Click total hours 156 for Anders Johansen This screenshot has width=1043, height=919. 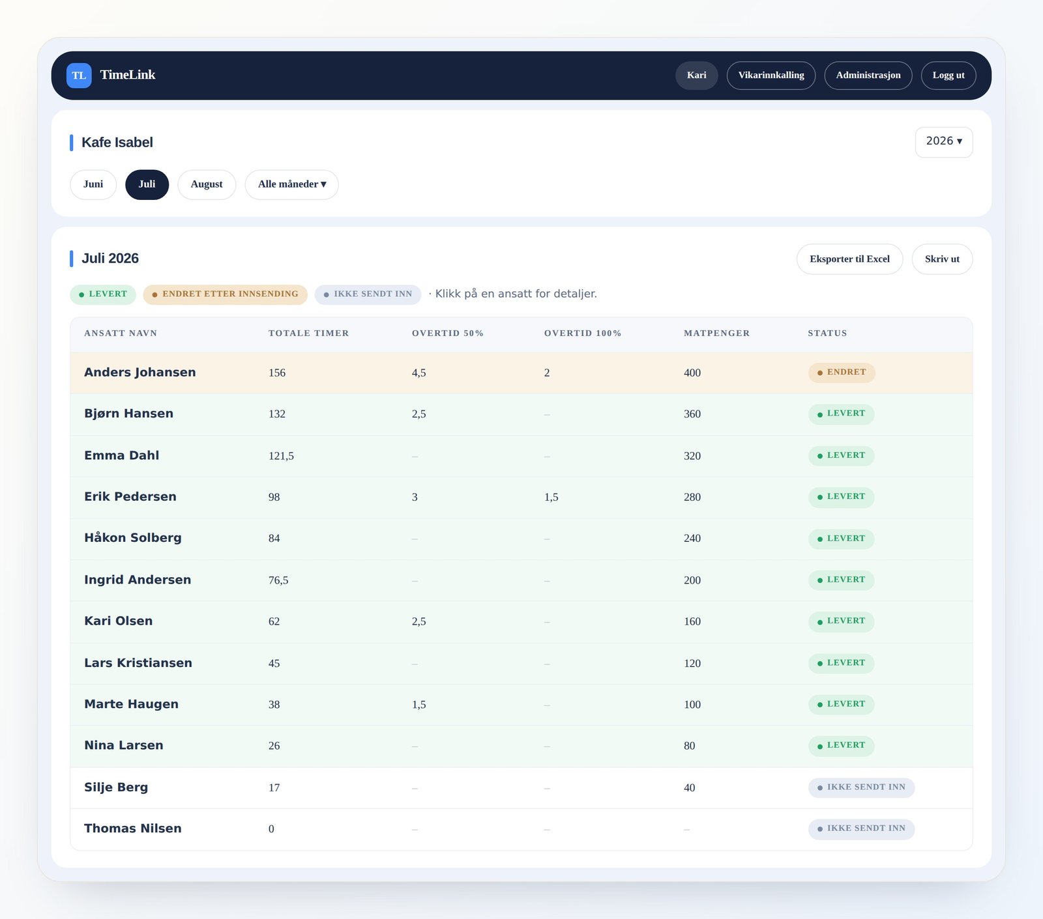(x=277, y=373)
